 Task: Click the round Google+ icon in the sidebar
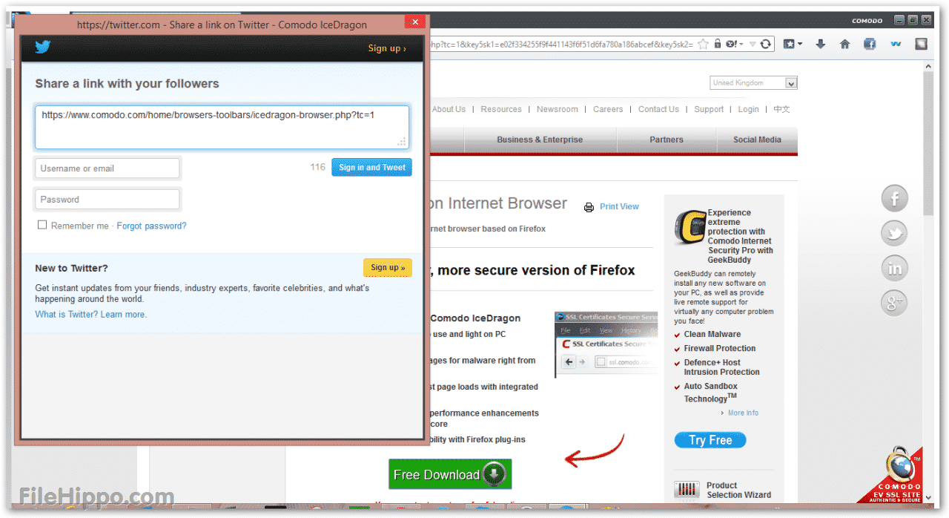tap(894, 302)
